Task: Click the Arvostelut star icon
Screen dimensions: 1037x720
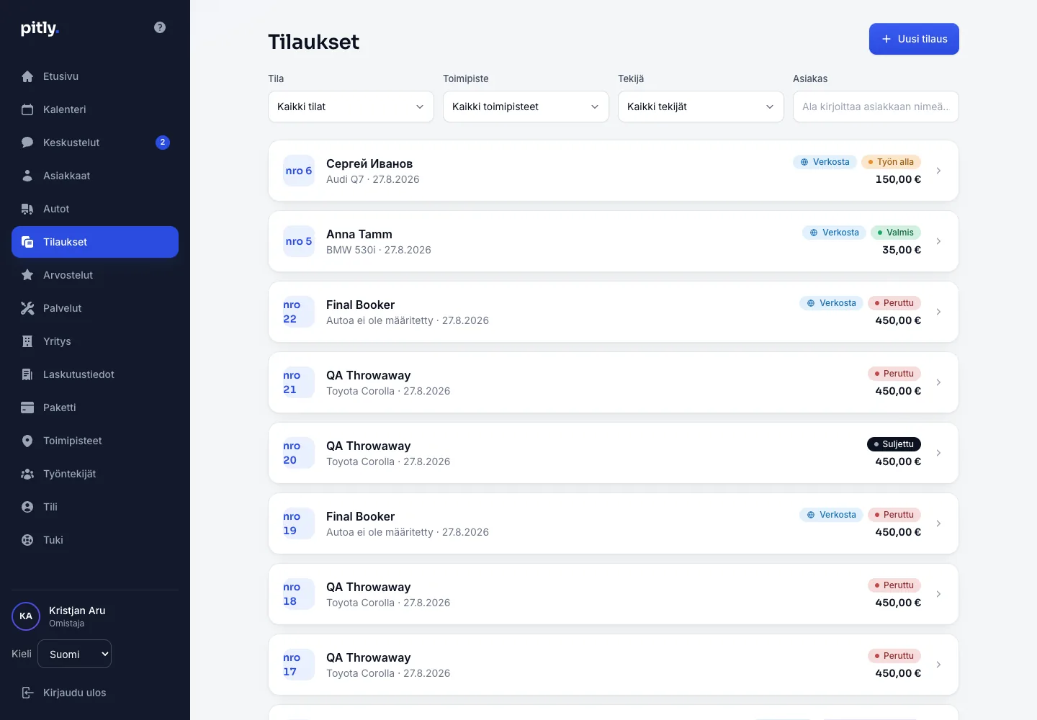Action: (27, 275)
